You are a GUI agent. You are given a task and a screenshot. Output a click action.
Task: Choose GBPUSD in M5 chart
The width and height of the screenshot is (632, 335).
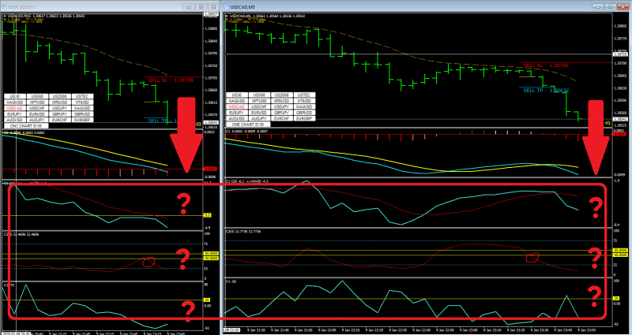304,113
